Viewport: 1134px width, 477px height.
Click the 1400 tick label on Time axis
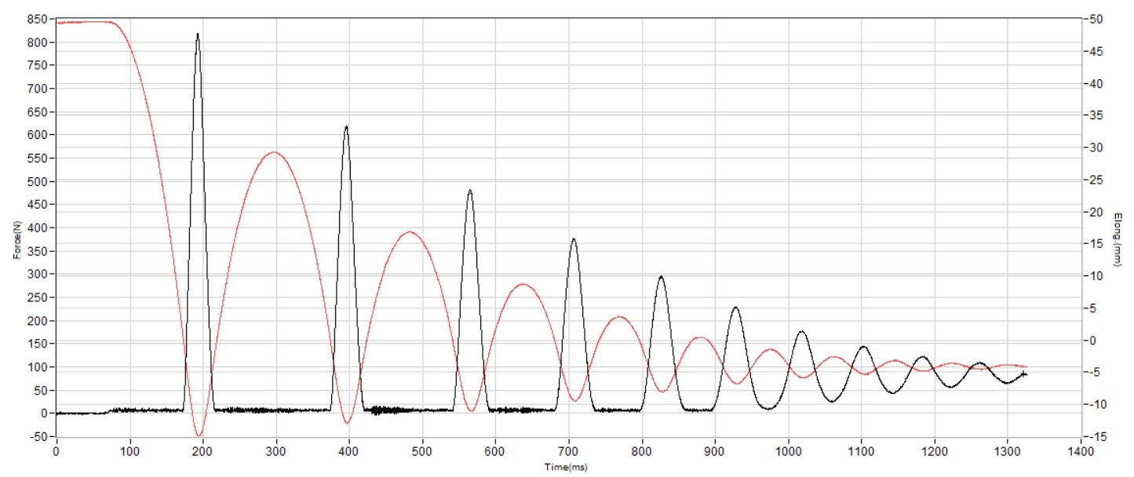coord(1080,453)
